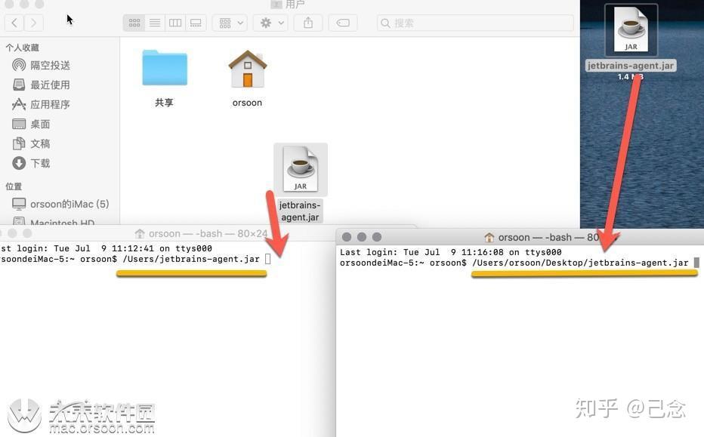Click the 用户 folder icon in Finder title
The width and height of the screenshot is (704, 437).
click(276, 5)
